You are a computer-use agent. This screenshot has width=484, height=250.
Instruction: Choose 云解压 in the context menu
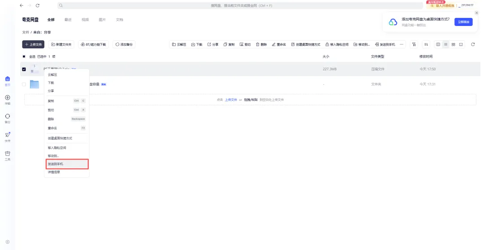point(67,75)
